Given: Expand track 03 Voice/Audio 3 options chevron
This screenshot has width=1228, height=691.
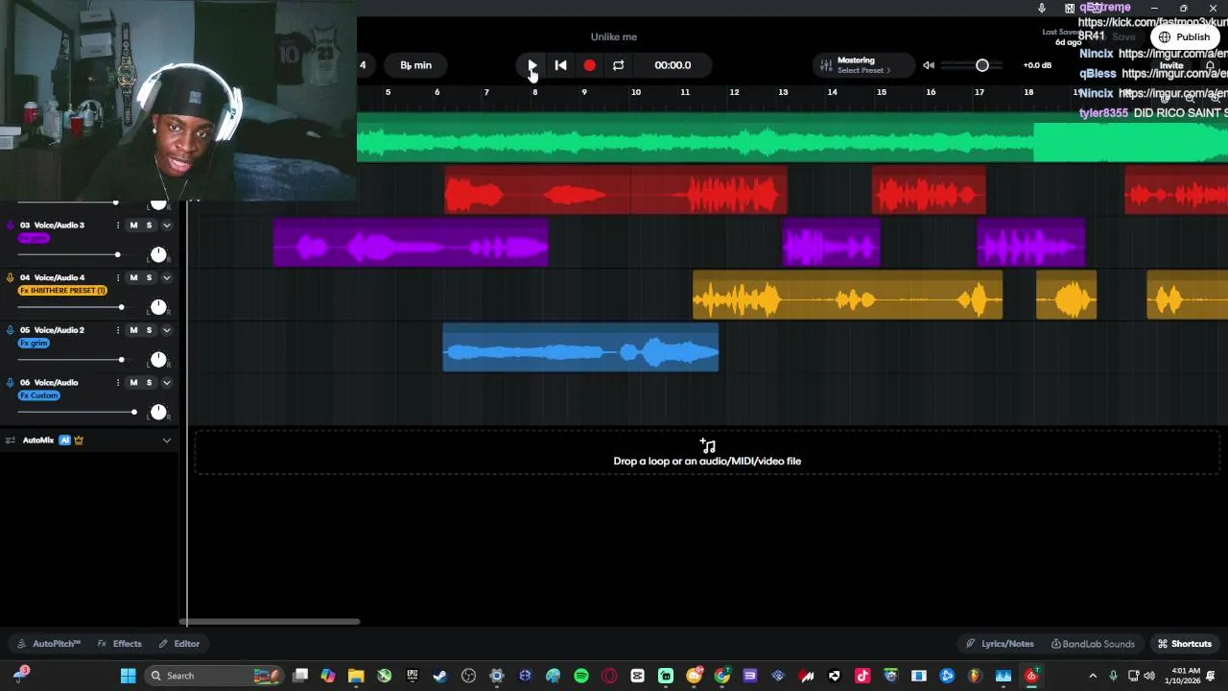Looking at the screenshot, I should 166,226.
